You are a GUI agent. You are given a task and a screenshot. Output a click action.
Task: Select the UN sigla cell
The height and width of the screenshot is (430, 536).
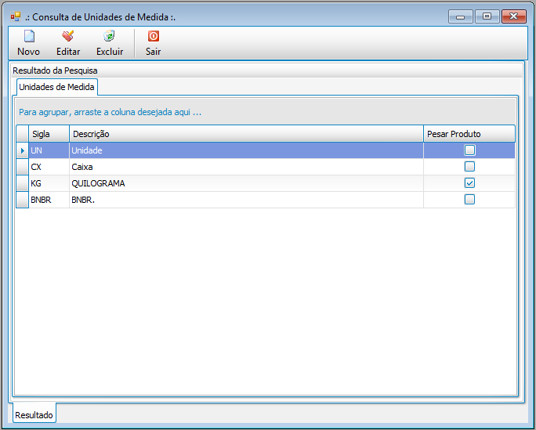click(49, 150)
